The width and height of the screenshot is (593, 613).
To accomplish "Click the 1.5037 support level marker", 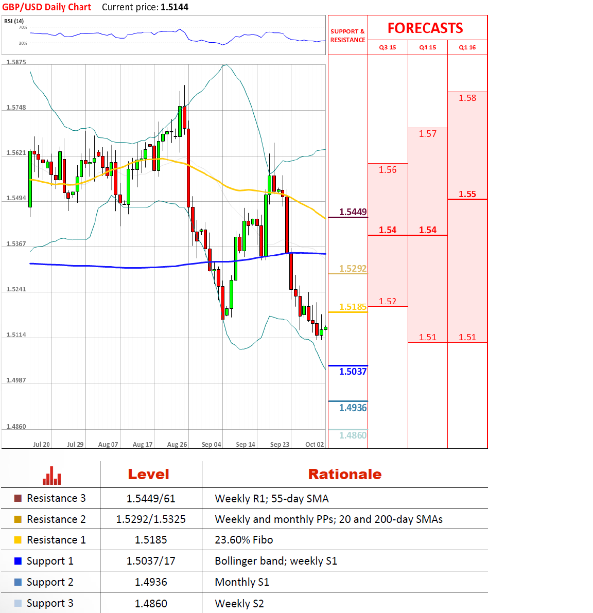I will pos(353,372).
